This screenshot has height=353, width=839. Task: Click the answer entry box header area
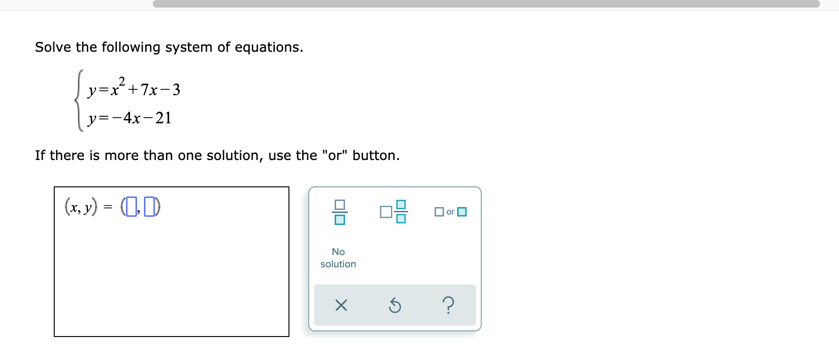tap(172, 206)
